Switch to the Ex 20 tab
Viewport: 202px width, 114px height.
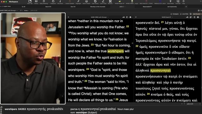pos(23,7)
